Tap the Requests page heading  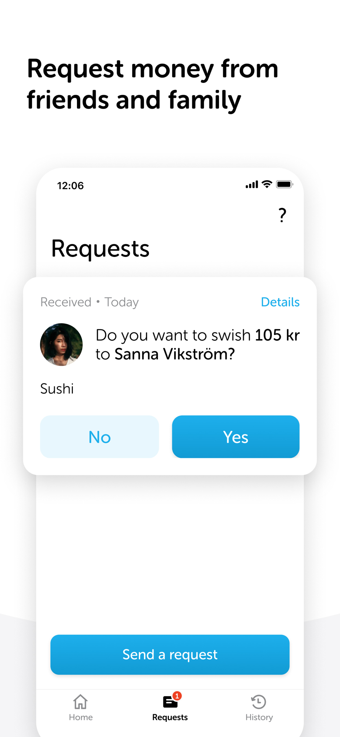100,248
